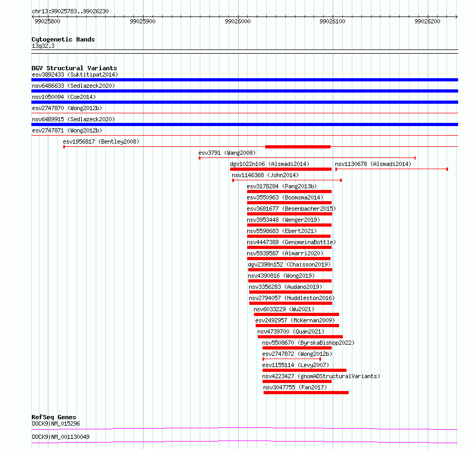Screen dimensions: 473x449
Task: Select the esv3791 (Wang2008) label
Action: coord(227,153)
